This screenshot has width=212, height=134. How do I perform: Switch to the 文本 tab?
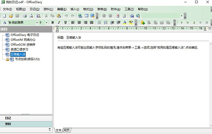pyautogui.click(x=58, y=130)
